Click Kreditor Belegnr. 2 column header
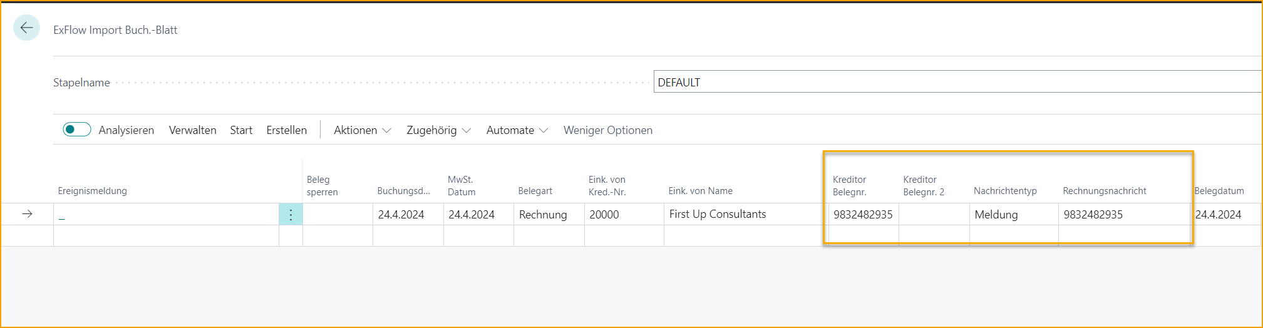 [x=924, y=186]
